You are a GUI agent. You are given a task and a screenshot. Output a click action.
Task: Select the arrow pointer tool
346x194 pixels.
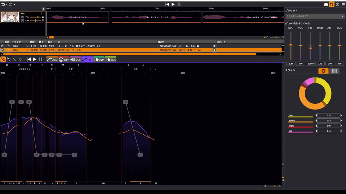click(x=3, y=59)
